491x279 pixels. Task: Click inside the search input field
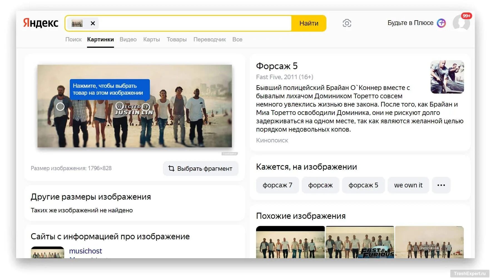pos(195,23)
